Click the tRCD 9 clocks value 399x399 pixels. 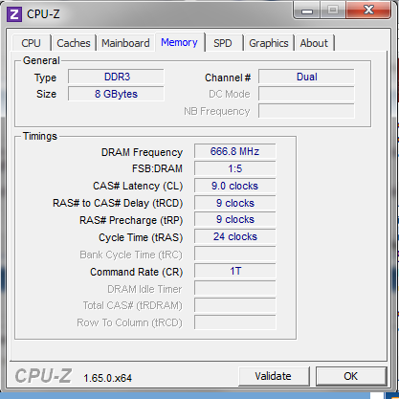pyautogui.click(x=235, y=203)
